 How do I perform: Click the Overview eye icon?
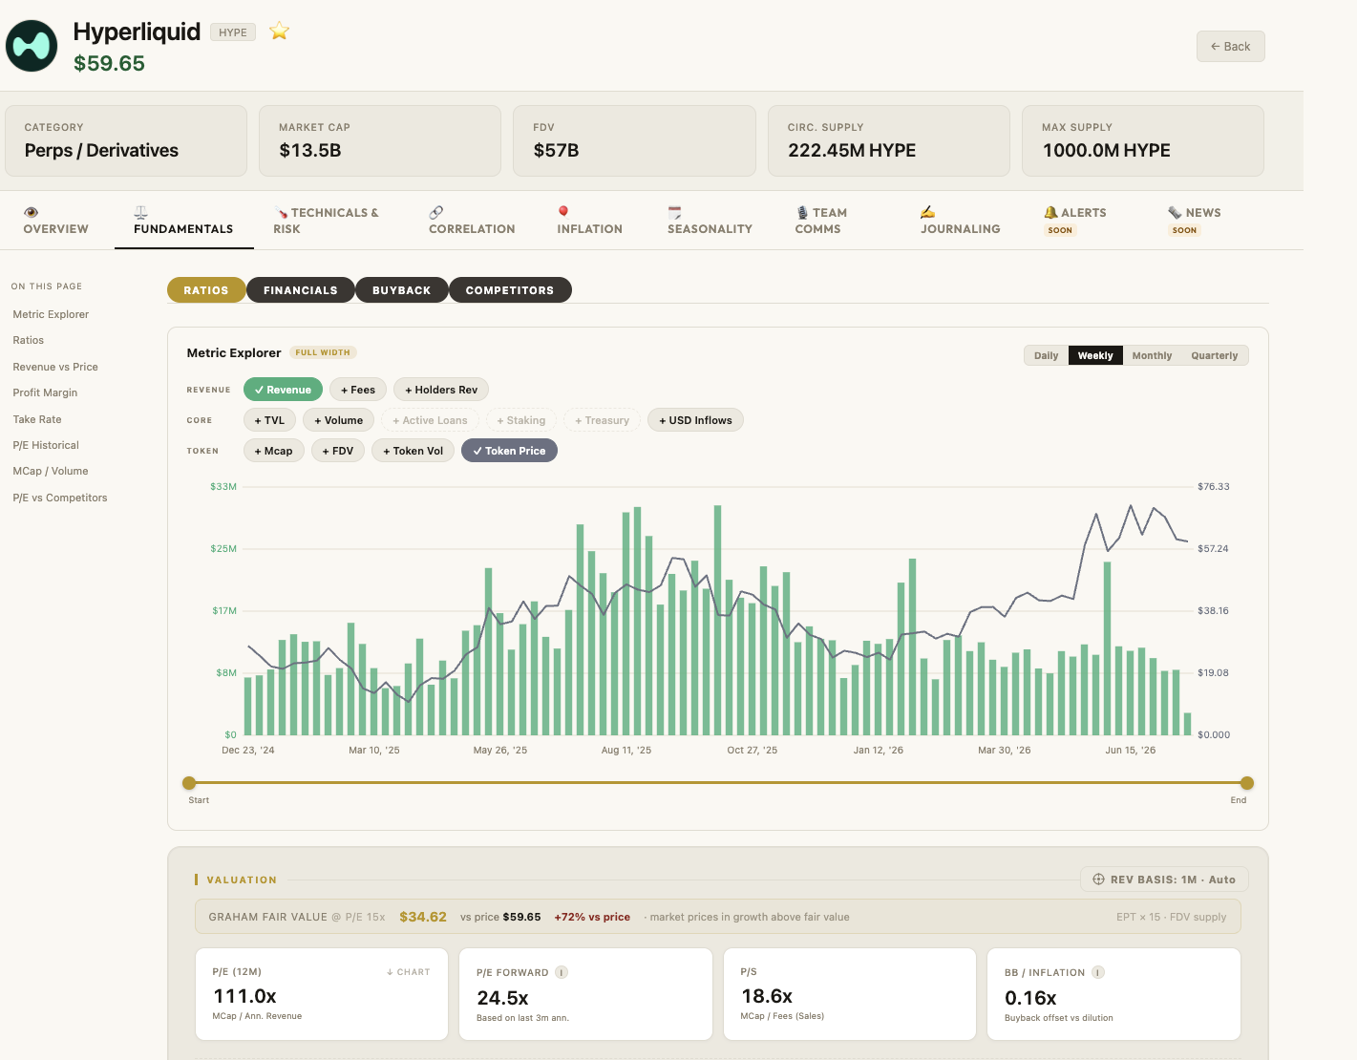coord(32,212)
